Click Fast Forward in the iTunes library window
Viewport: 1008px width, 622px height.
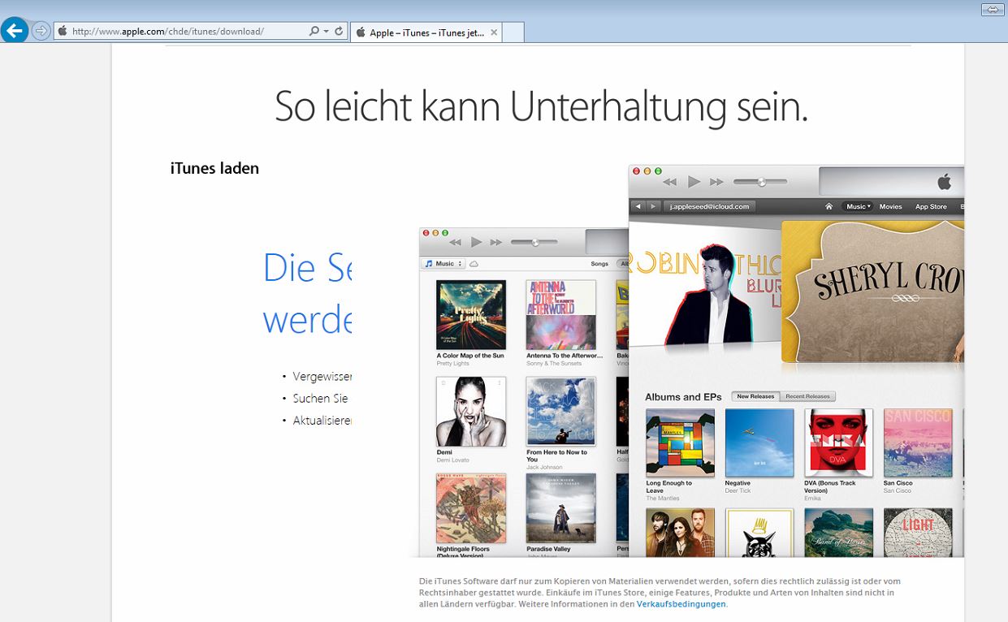(495, 242)
